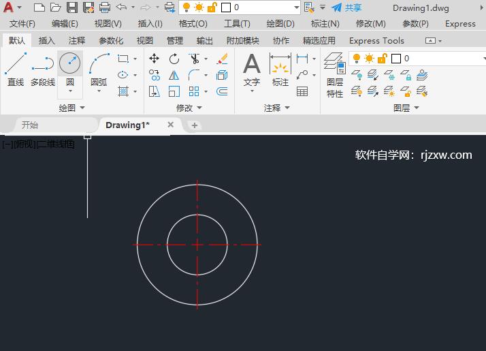This screenshot has width=486, height=351.
Task: Toggle layer on/off lightbulb in ribbon layer list
Action: tap(357, 59)
